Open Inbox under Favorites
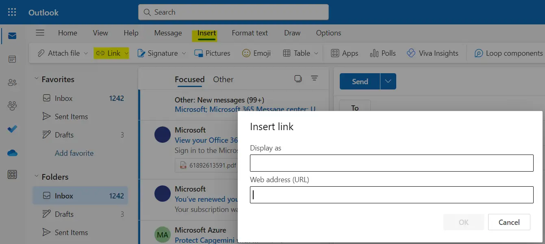The image size is (545, 244). [80, 98]
